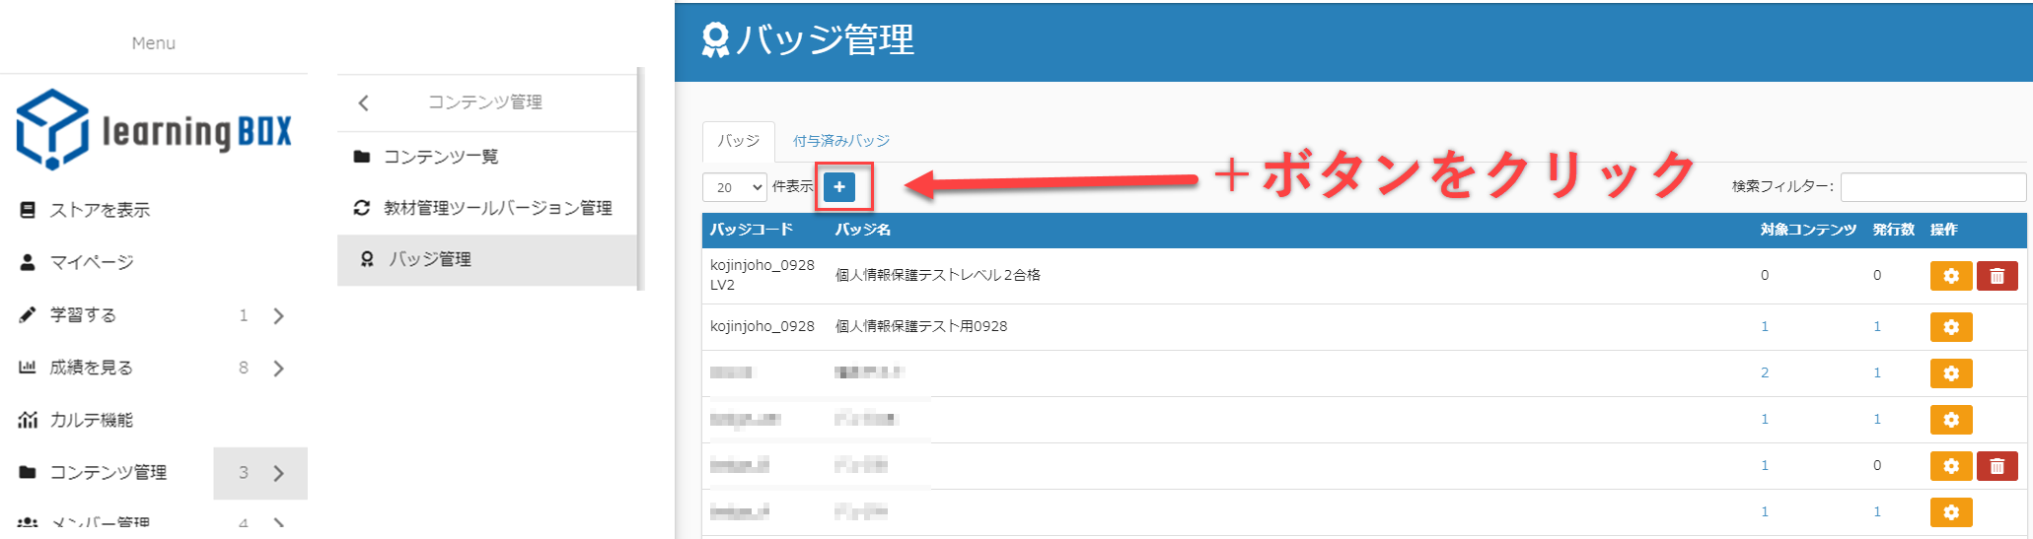
Task: Open the 20 件表示 page-size dropdown
Action: coord(735,187)
